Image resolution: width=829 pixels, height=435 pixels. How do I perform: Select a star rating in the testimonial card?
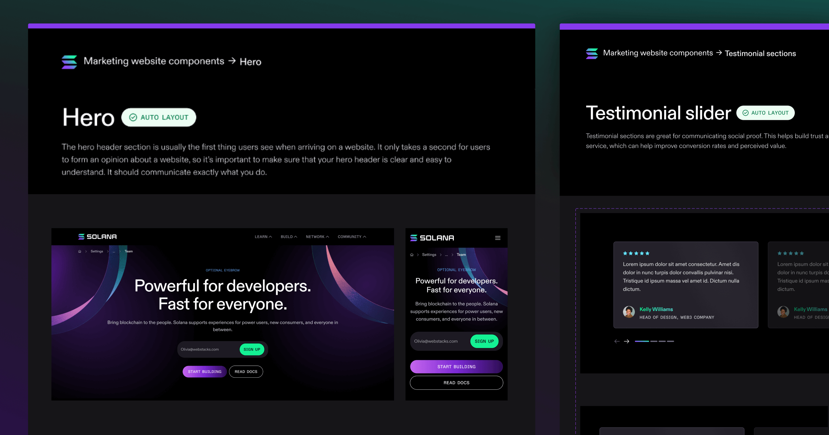coord(636,253)
